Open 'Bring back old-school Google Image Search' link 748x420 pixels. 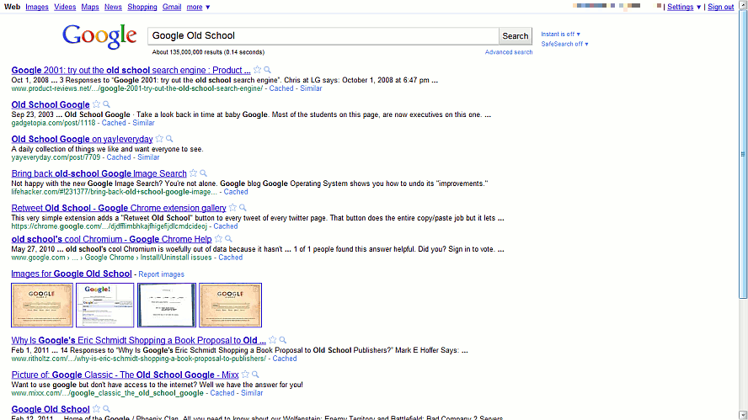[99, 173]
